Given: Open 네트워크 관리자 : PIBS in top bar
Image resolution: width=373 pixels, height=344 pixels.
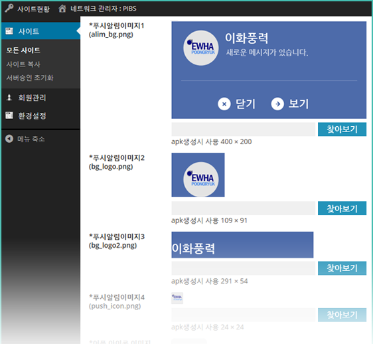Looking at the screenshot, I should pyautogui.click(x=104, y=9).
